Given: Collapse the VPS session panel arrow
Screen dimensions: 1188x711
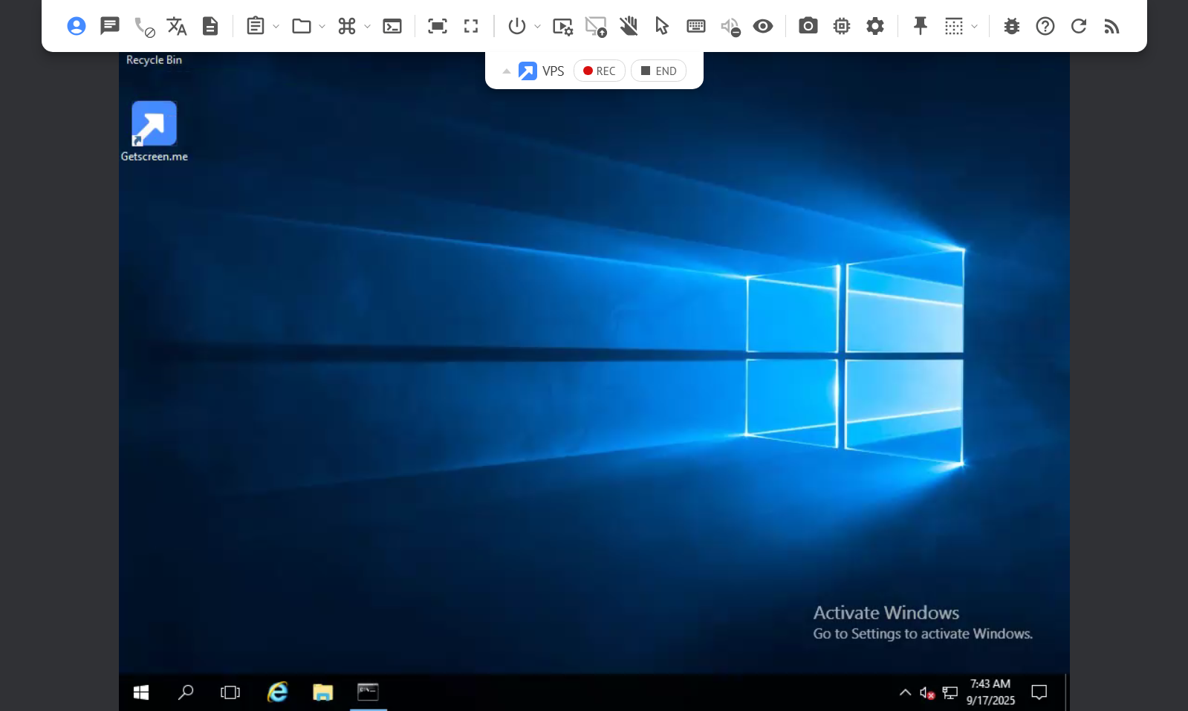Looking at the screenshot, I should (x=506, y=71).
